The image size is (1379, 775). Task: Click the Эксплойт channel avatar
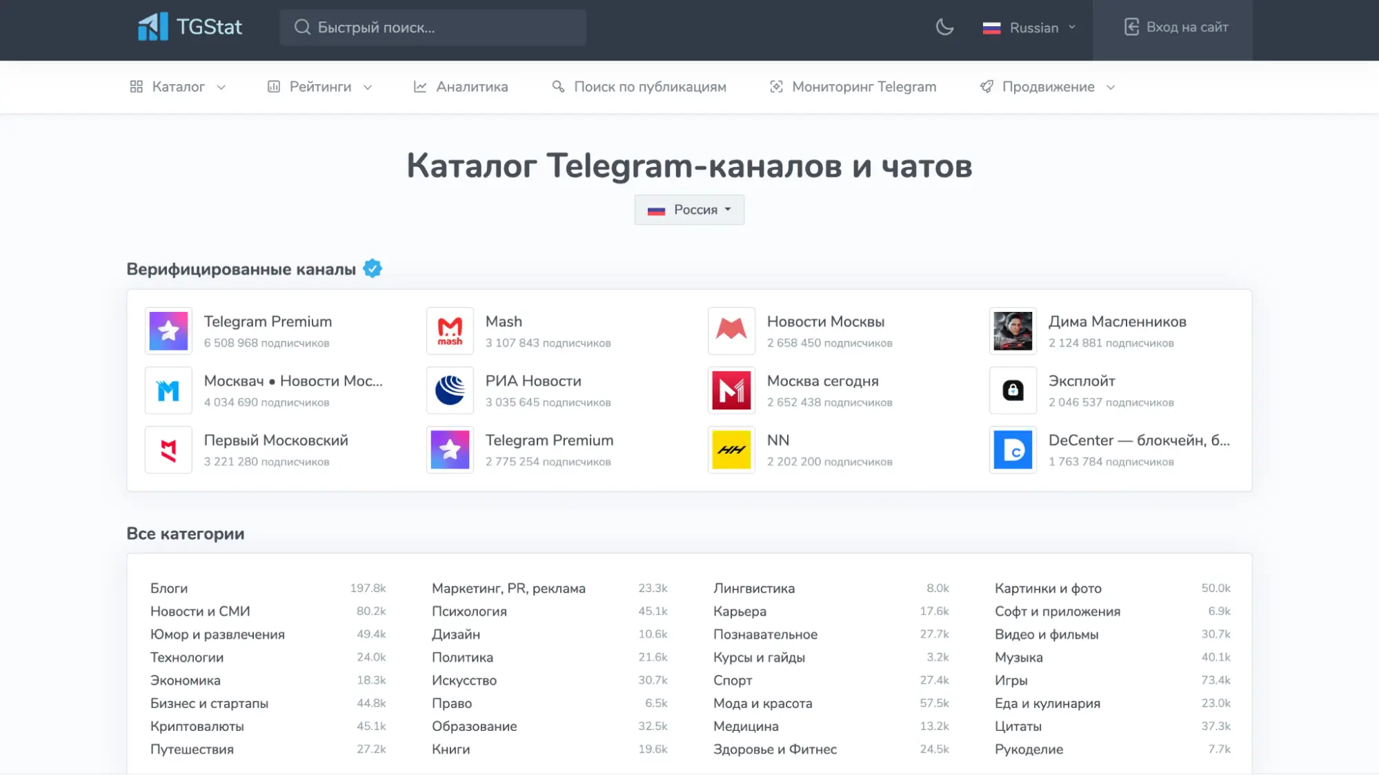click(x=1013, y=390)
